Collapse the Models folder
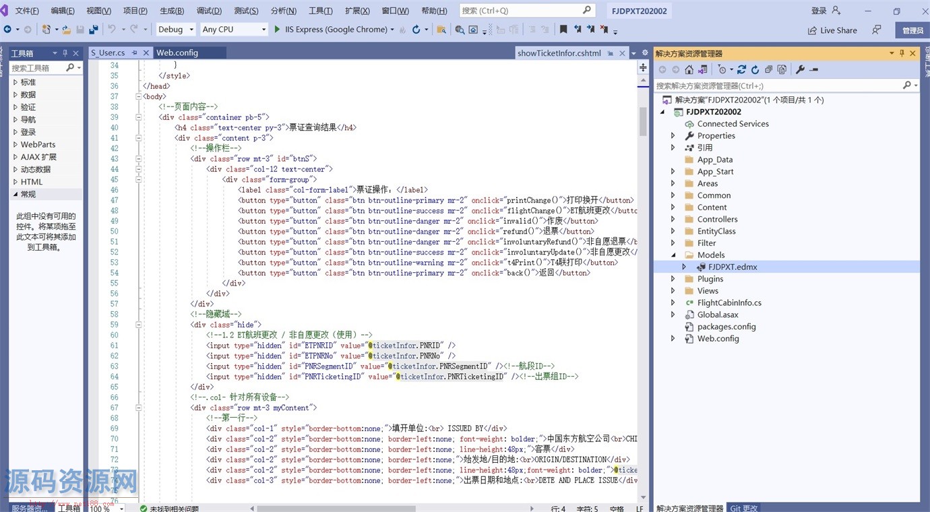 pyautogui.click(x=673, y=255)
